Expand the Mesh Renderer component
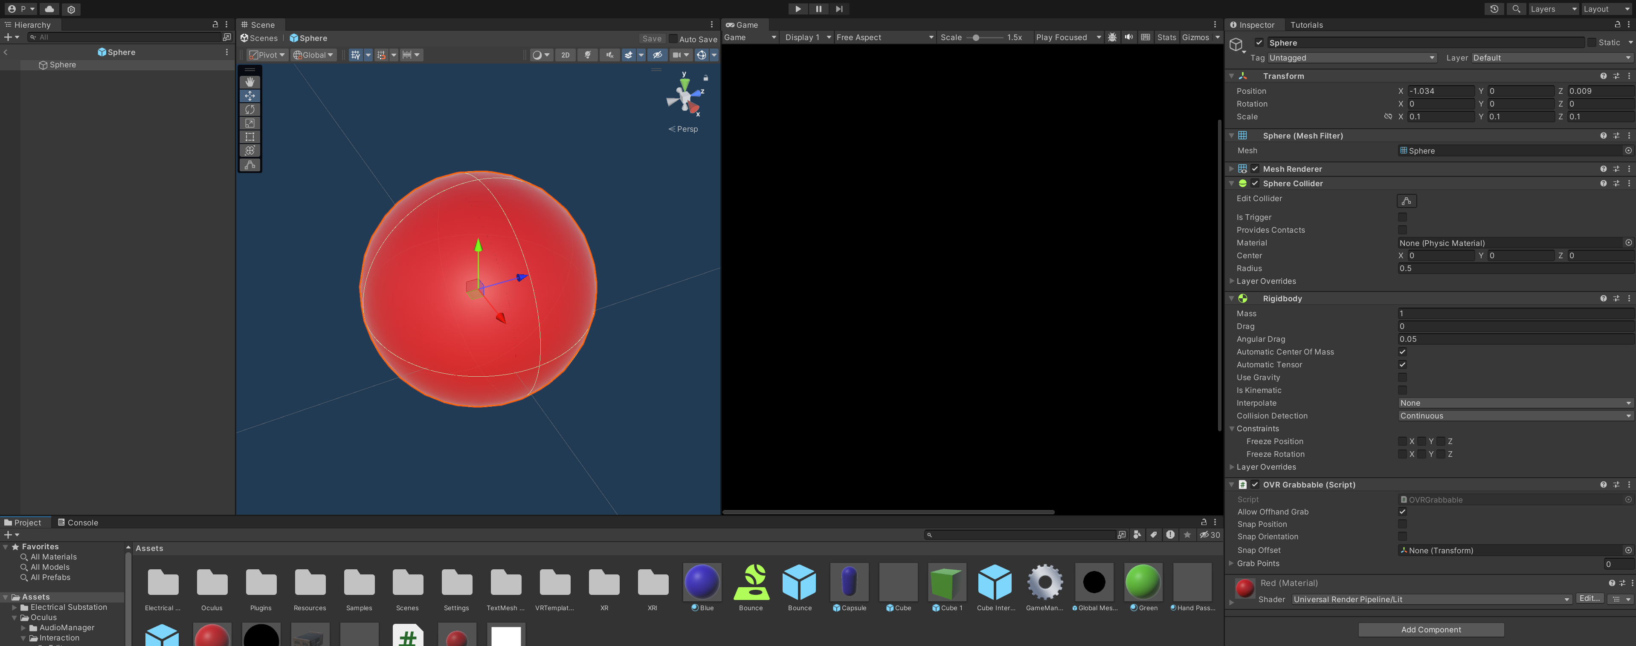Viewport: 1636px width, 646px height. click(1231, 169)
